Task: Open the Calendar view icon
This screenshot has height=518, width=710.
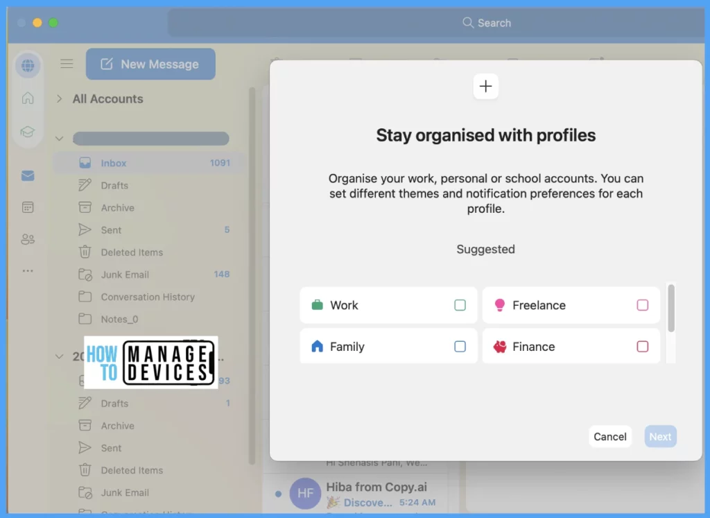Action: coord(28,207)
